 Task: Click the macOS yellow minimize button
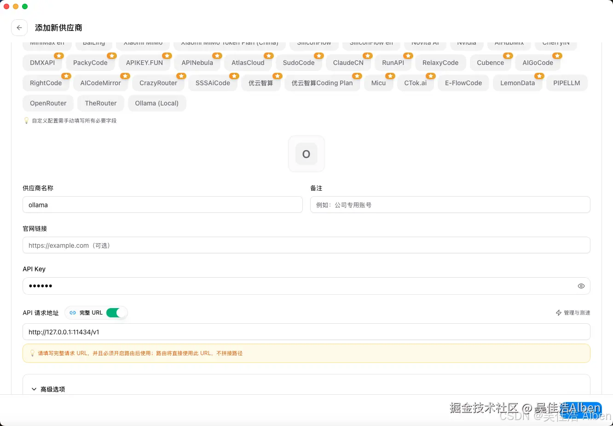click(16, 6)
